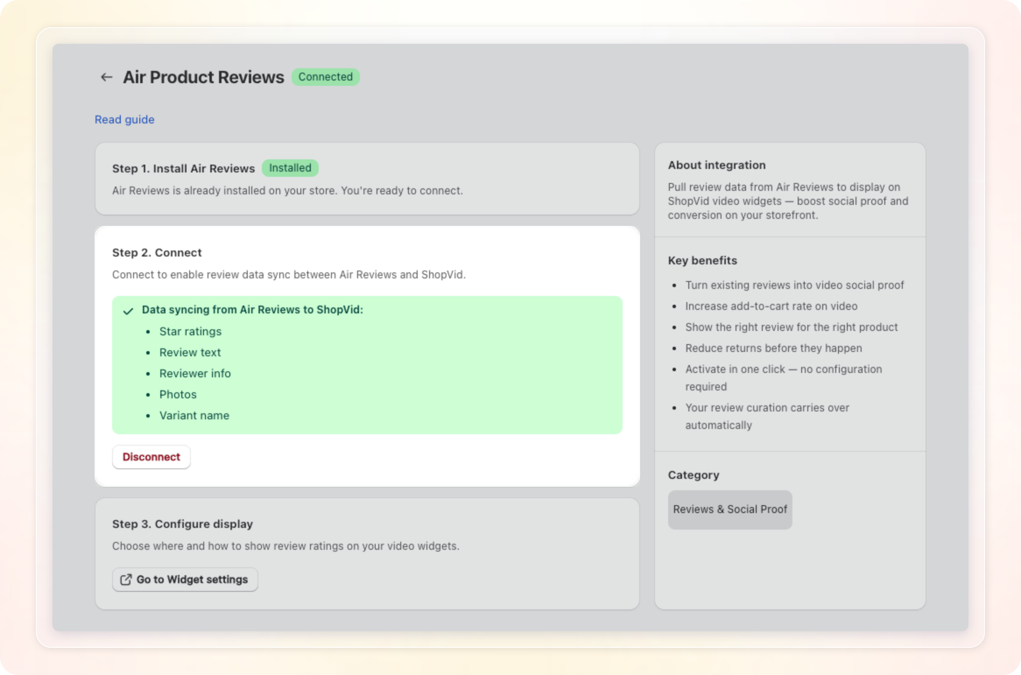The width and height of the screenshot is (1021, 675).
Task: Click the Pull review data description paragraph
Action: click(788, 201)
